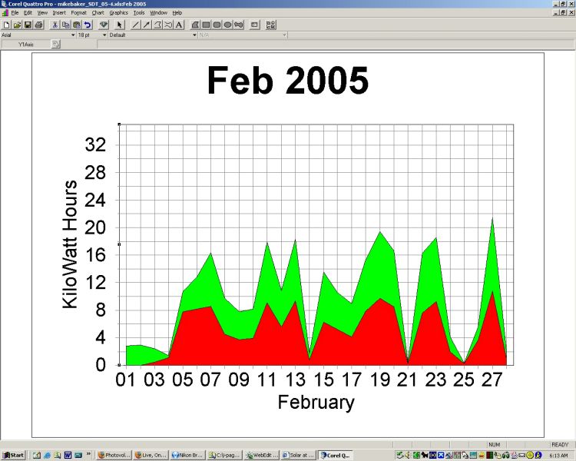Click the Undo arrow icon
This screenshot has height=461, width=576.
pos(88,25)
